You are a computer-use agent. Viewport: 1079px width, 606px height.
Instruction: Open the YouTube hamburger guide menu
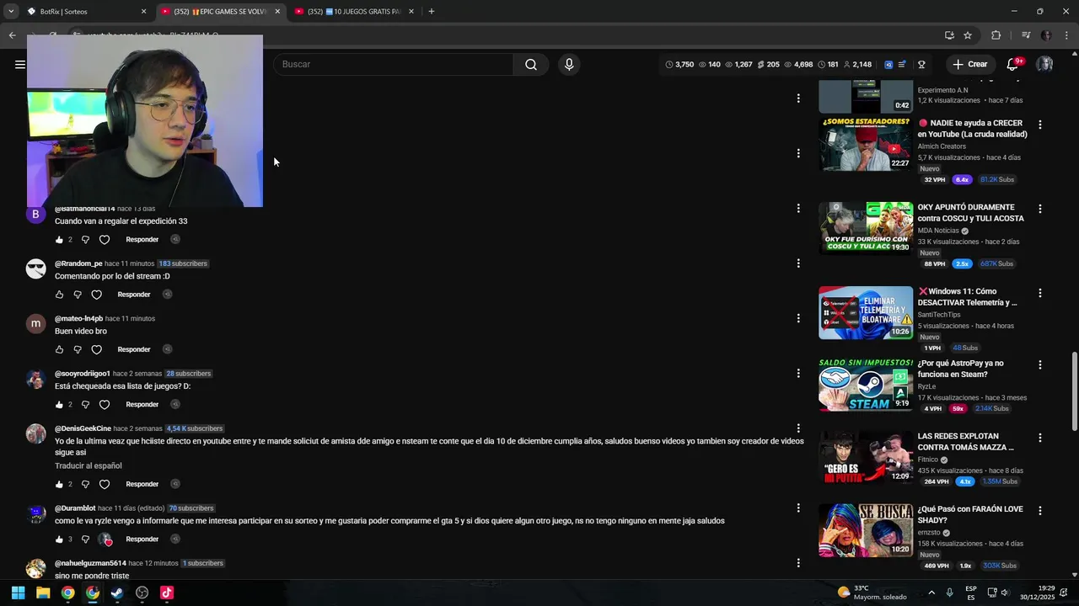coord(19,64)
